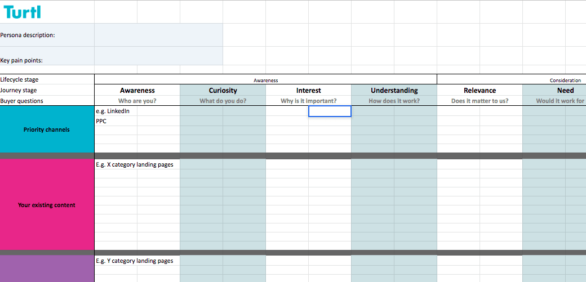The height and width of the screenshot is (282, 586).
Task: Select the Understanding column header cell
Action: [394, 90]
